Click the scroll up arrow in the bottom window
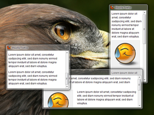The image size is (154, 115). [139, 77]
